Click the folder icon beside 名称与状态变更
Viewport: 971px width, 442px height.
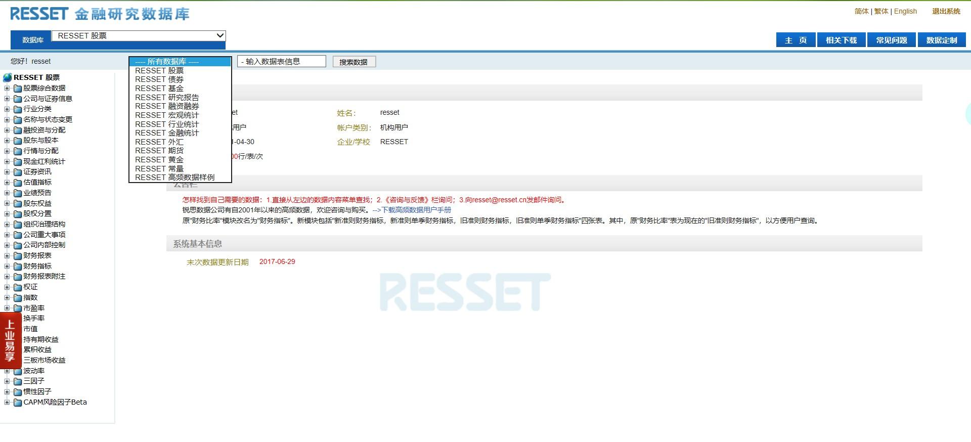click(x=18, y=120)
